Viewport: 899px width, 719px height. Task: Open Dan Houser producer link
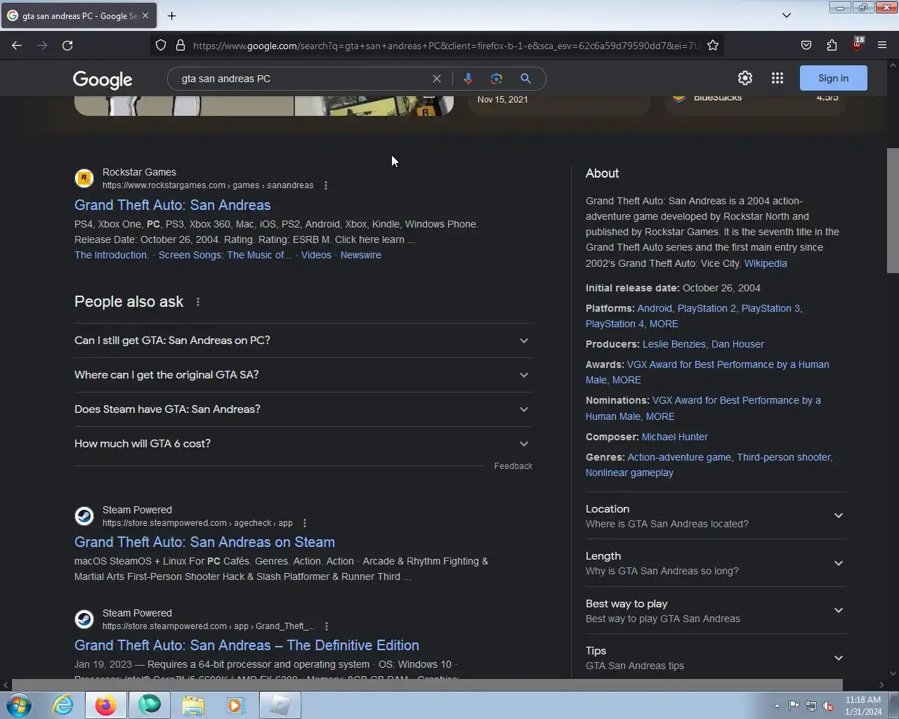pos(737,344)
